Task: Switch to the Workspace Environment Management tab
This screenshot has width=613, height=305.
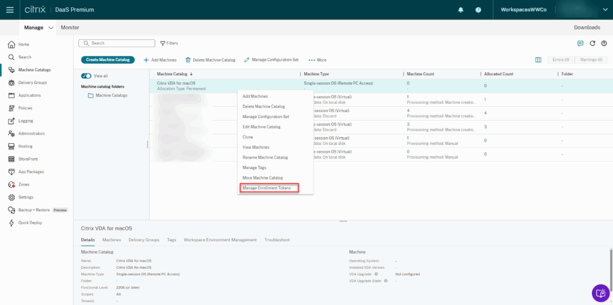Action: (x=220, y=240)
